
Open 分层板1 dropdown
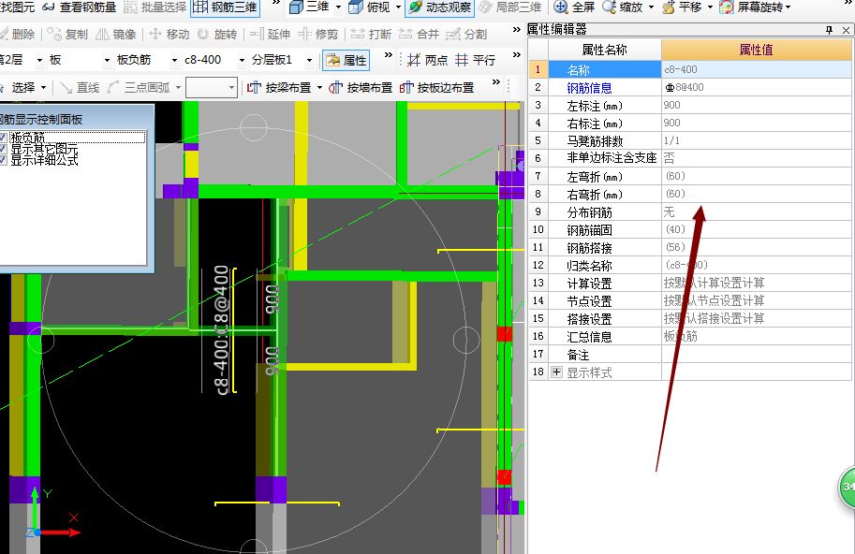pos(309,60)
